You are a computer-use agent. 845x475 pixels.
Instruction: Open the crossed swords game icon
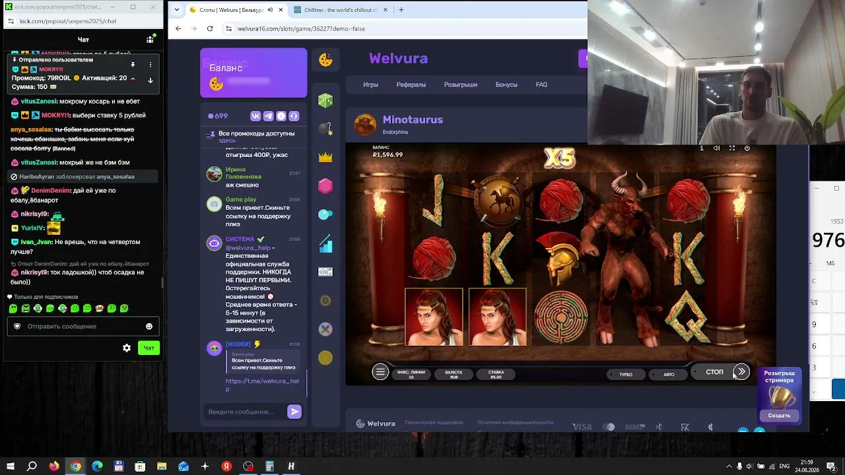[x=325, y=329]
